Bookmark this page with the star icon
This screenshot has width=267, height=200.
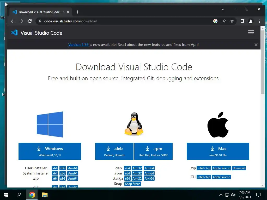(x=232, y=21)
